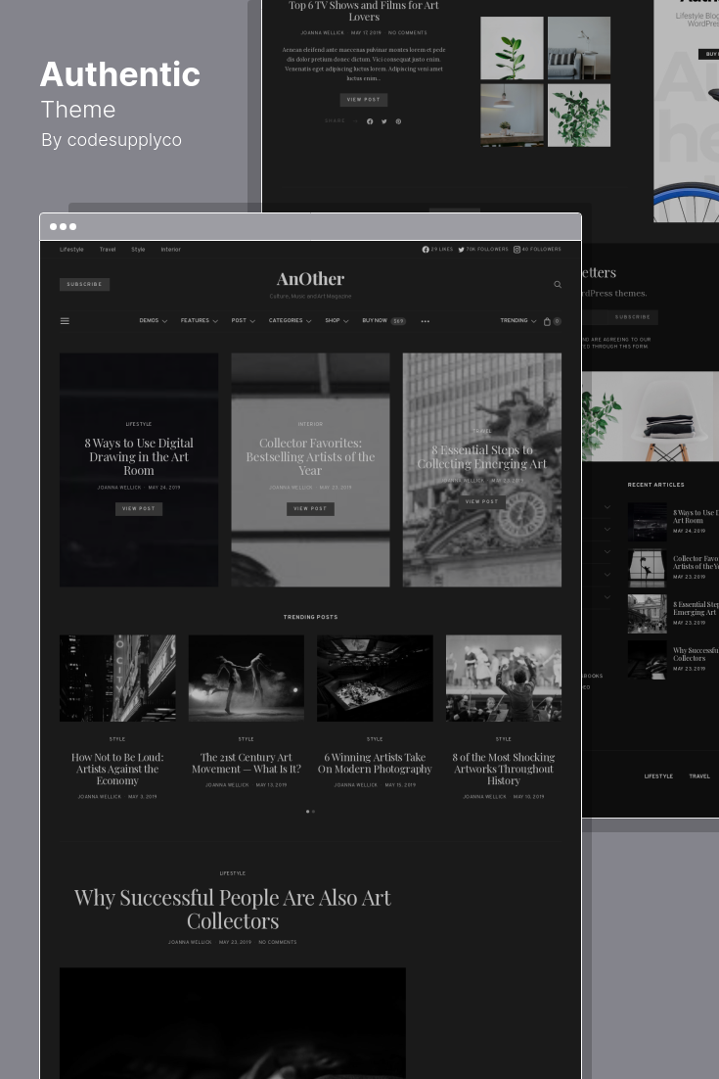This screenshot has width=719, height=1079.
Task: Click Lifestyle category above Why Successful People
Action: (233, 873)
